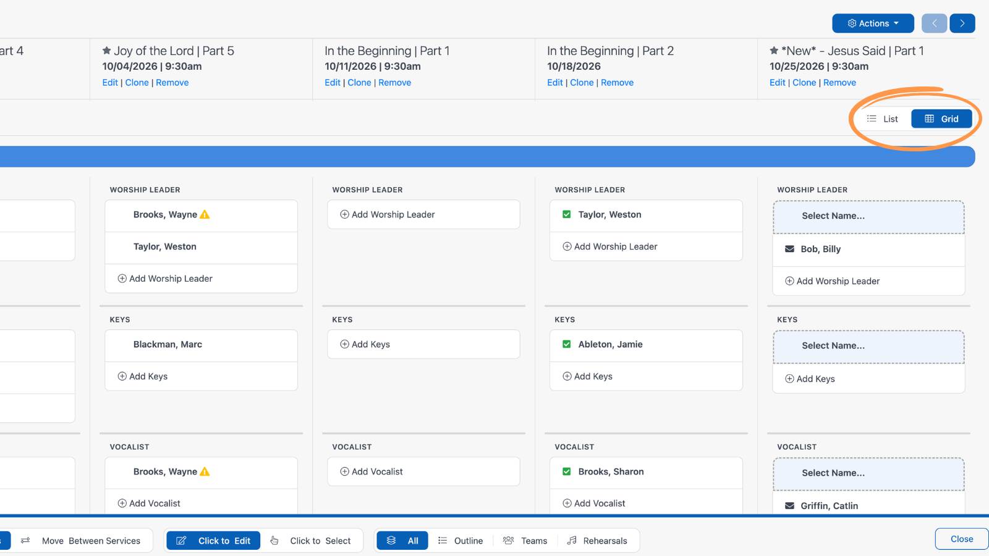Clone the Jesus Said Part 1 service
The width and height of the screenshot is (989, 556).
tap(804, 82)
